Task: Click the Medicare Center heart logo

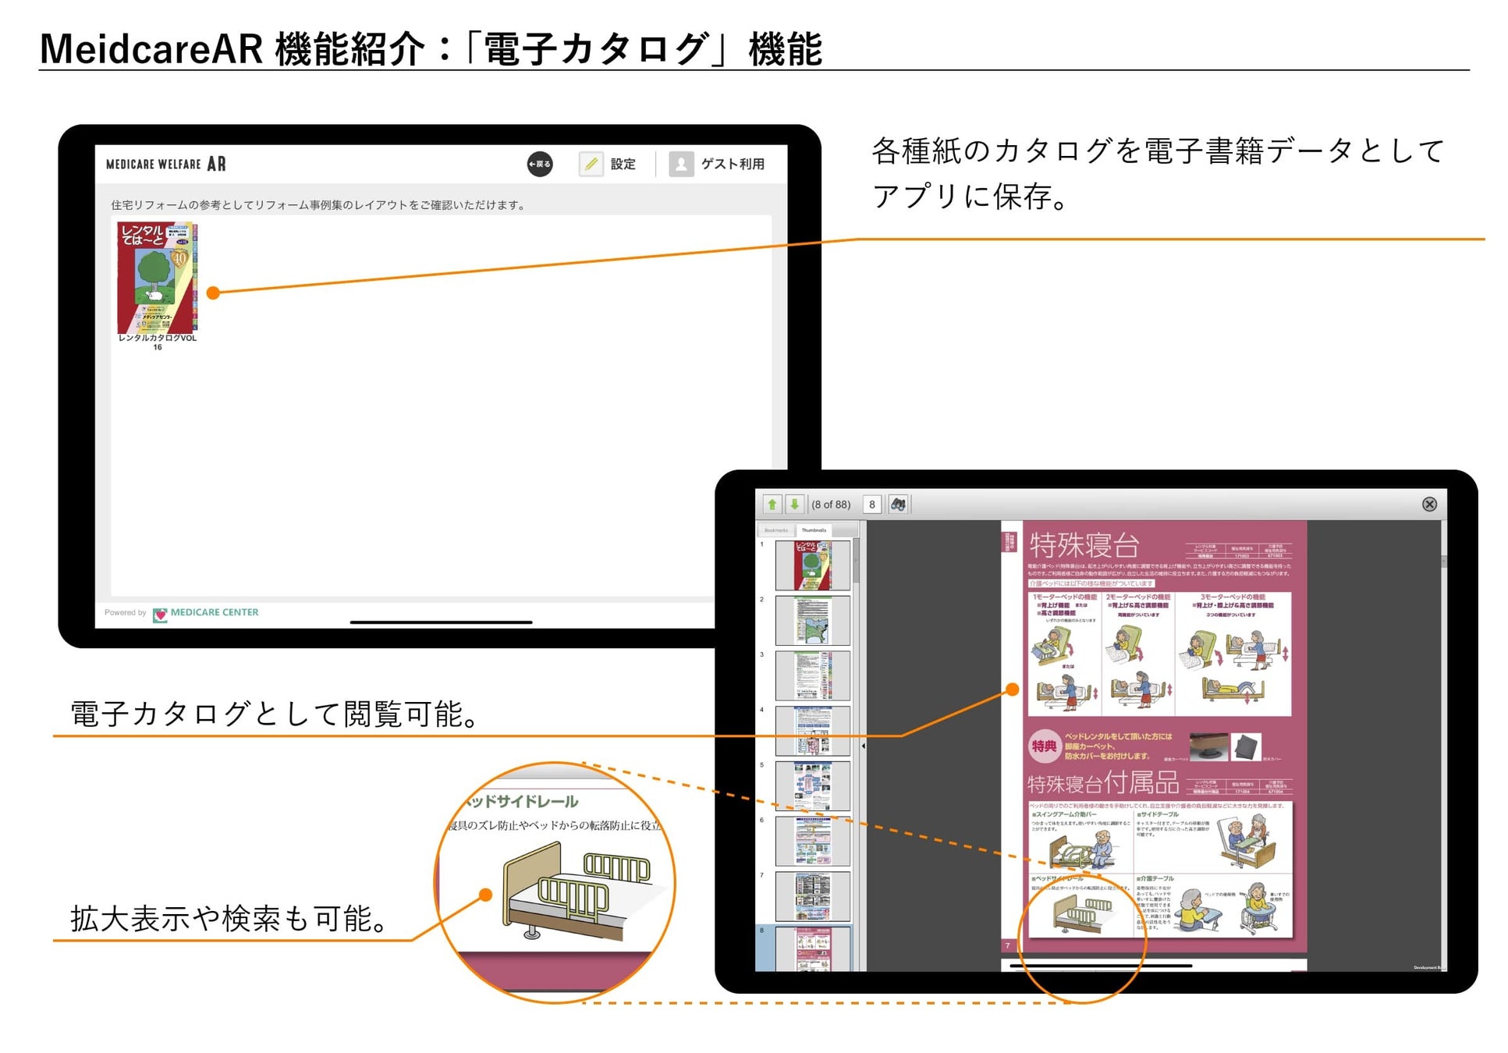Action: (160, 614)
